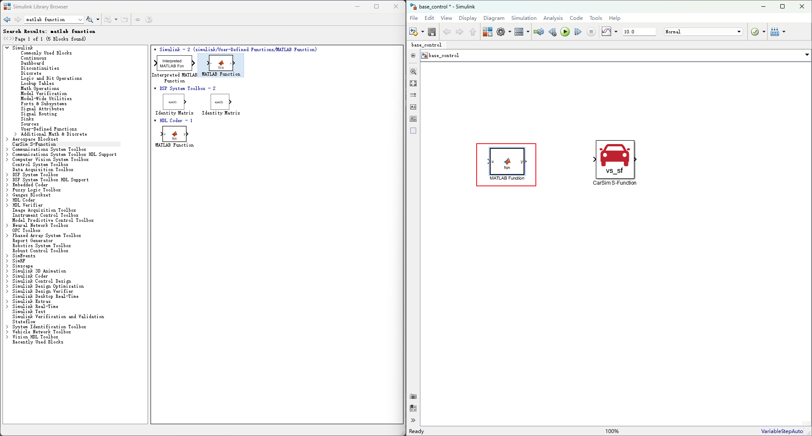The height and width of the screenshot is (436, 812).
Task: Go back in Library Browser
Action: pos(7,19)
